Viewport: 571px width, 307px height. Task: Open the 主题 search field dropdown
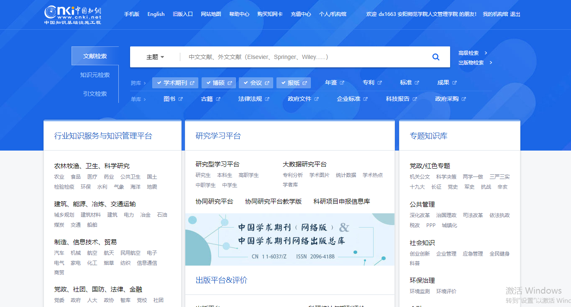point(155,57)
